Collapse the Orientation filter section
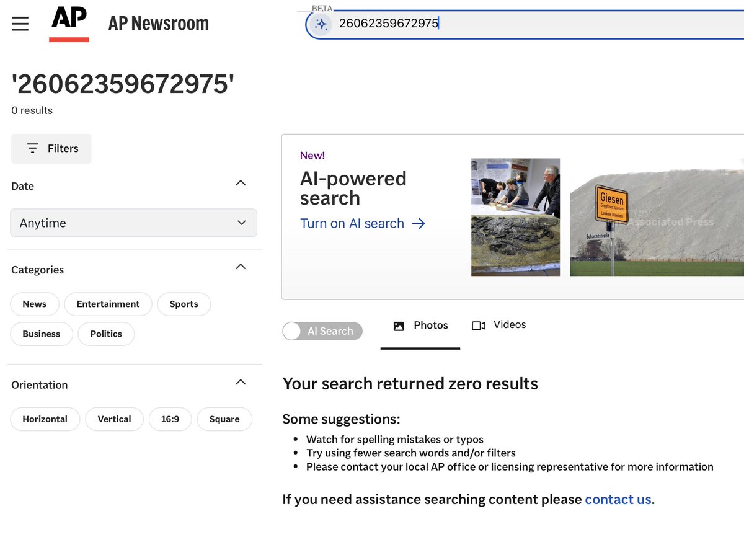Screen dimensions: 744x550 click(x=241, y=382)
